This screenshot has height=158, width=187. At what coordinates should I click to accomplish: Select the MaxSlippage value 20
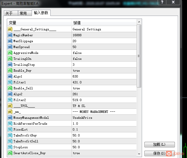coord(104,41)
